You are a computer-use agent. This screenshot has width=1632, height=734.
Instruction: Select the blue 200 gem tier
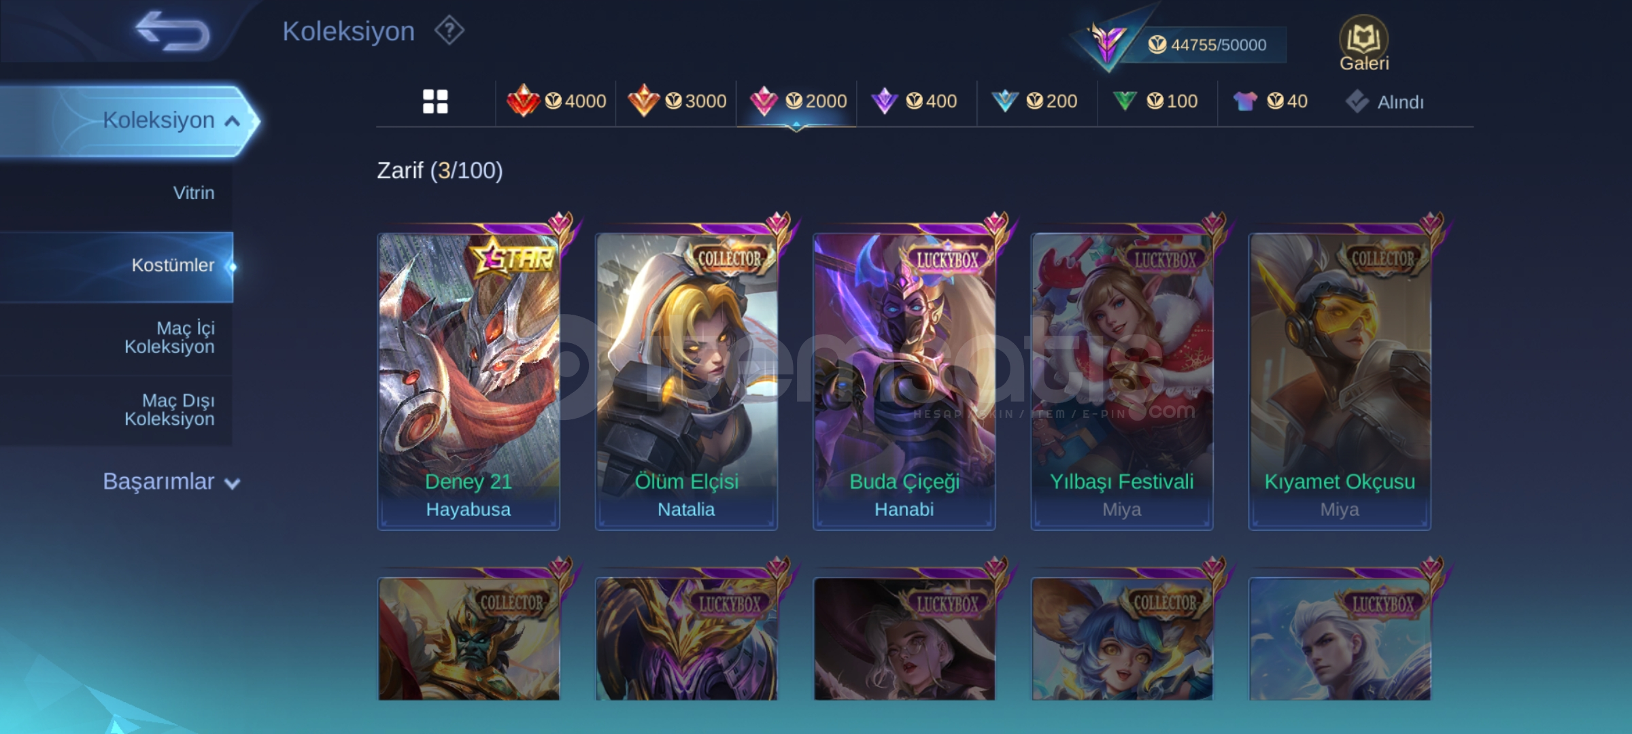(1034, 101)
